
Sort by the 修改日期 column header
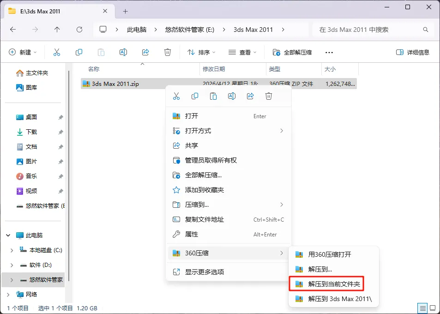pos(233,69)
